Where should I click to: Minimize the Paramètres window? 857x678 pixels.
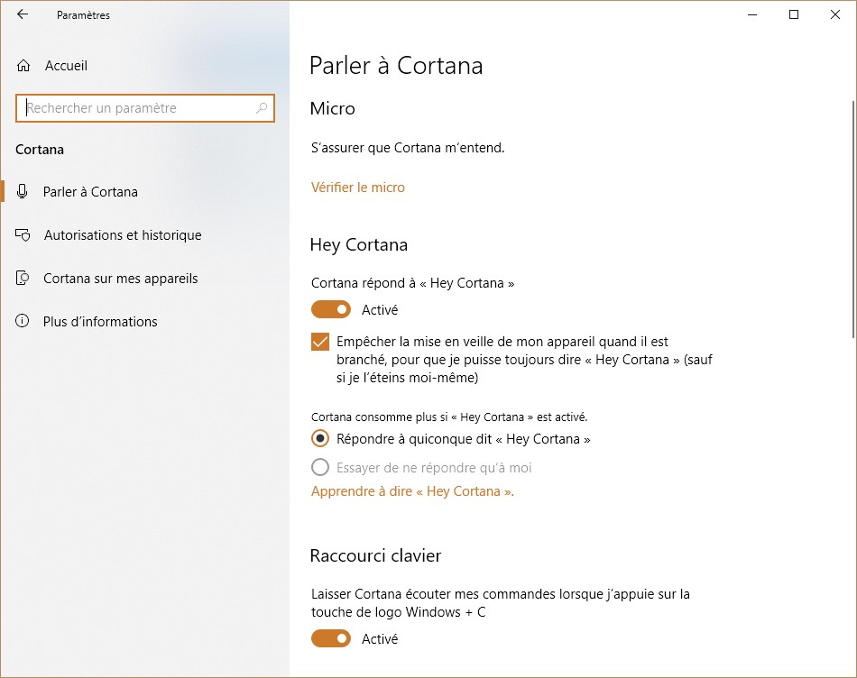tap(751, 14)
